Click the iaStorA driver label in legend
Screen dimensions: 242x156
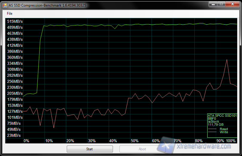tap(213, 121)
